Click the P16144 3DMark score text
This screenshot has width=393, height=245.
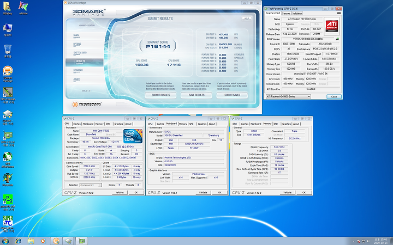158,46
